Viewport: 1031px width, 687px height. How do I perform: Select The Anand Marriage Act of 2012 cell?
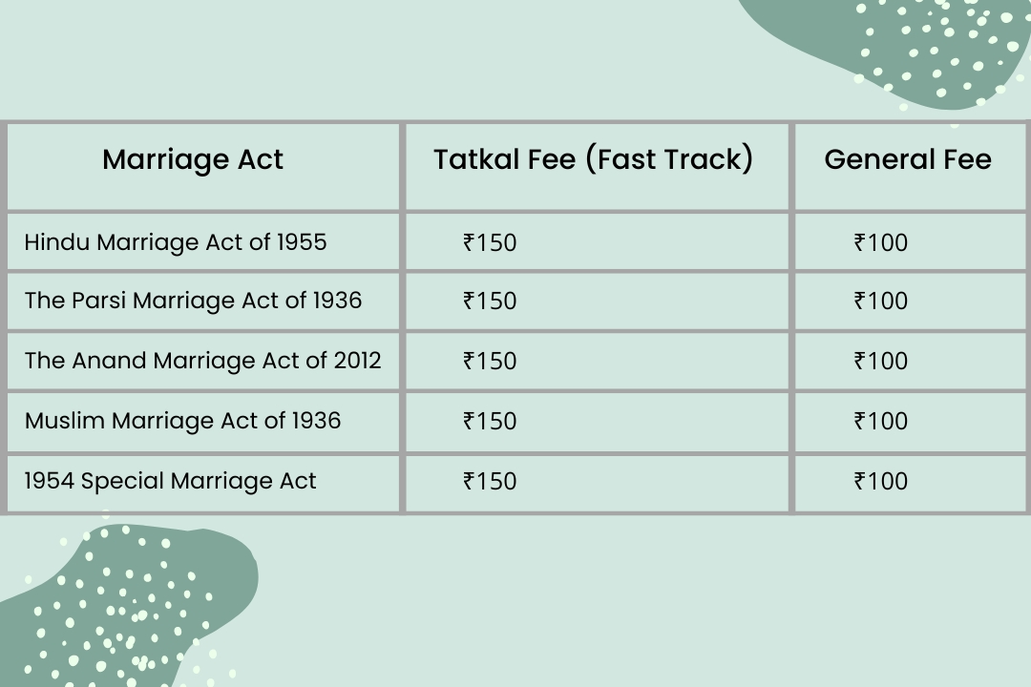(x=202, y=361)
